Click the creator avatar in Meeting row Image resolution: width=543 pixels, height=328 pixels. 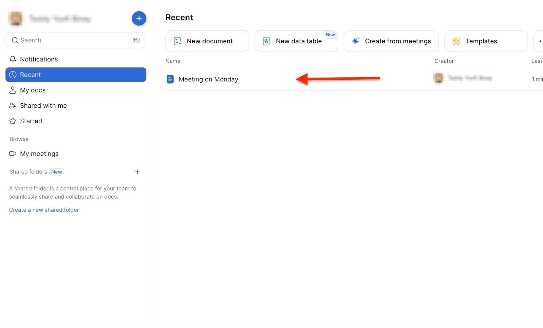[x=438, y=78]
